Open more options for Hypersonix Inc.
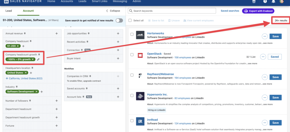290x132 pixels. pos(265,97)
